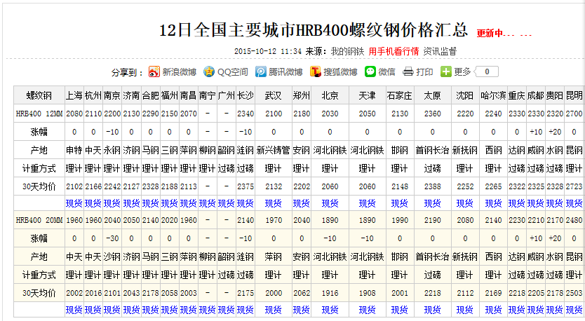The height and width of the screenshot is (321, 585).
Task: Click the 20MM 现货 link under 沈阳
Action: point(465,310)
